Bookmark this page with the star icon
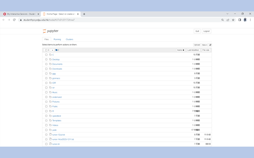The height and width of the screenshot is (158, 254). pos(233,20)
